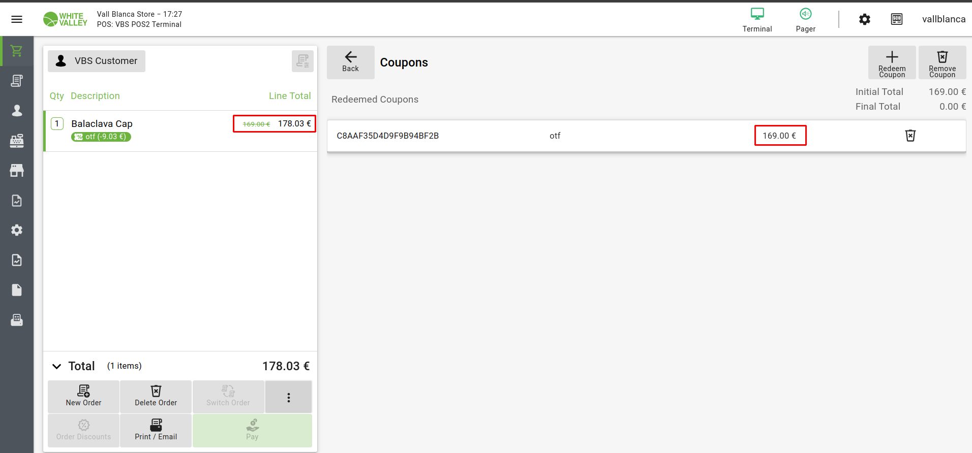972x453 pixels.
Task: Click the POS: VBS POS2 Terminal text
Action: click(x=139, y=24)
